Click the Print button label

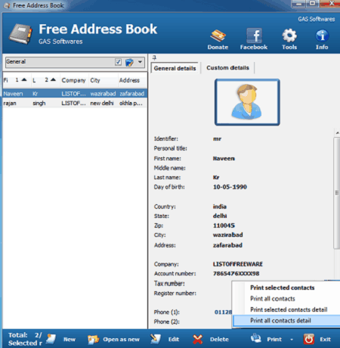pyautogui.click(x=274, y=340)
